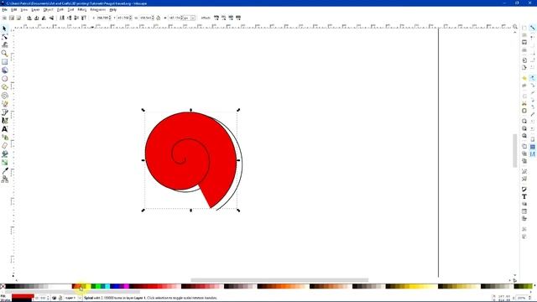
Task: Toggle Enable snapping at top of snap bar
Action: click(533, 28)
